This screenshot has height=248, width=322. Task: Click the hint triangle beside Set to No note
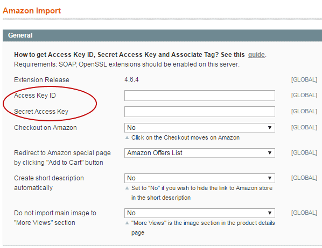pyautogui.click(x=127, y=188)
